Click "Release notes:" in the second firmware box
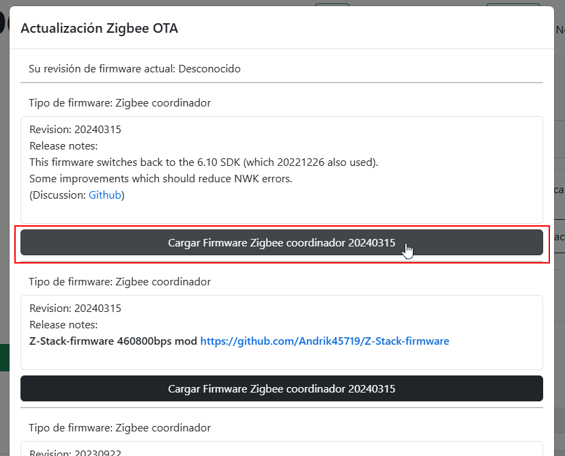This screenshot has height=456, width=565. [63, 324]
